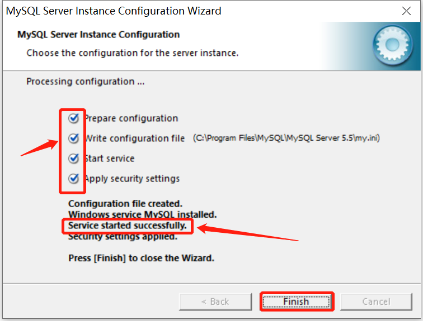
Task: Click the "MySQL Server Instance Configuration" header title
Action: click(x=98, y=35)
